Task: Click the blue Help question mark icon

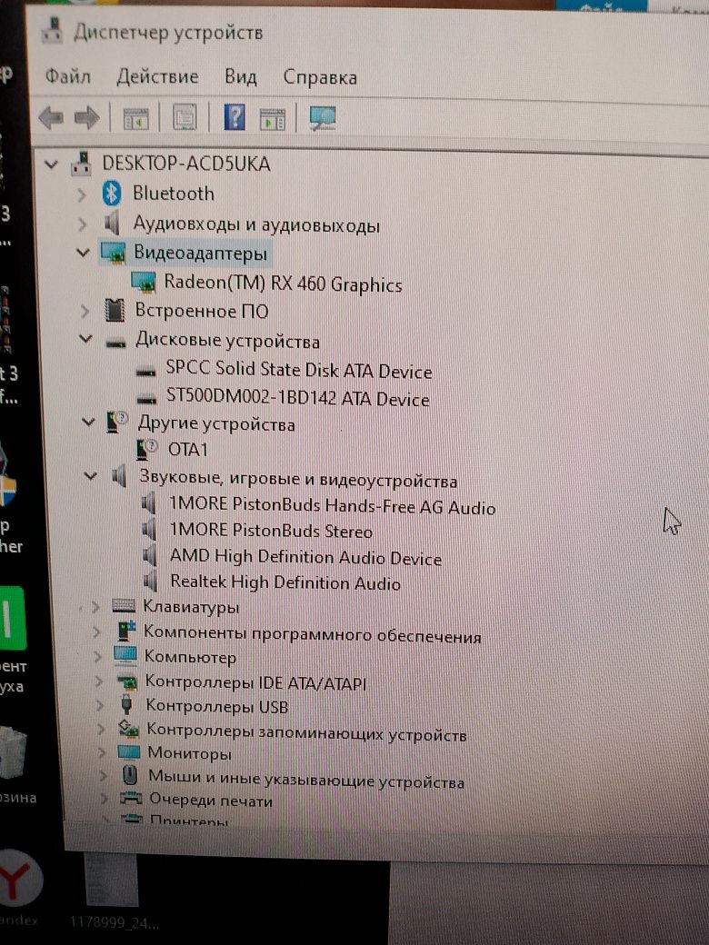Action: pos(235,117)
